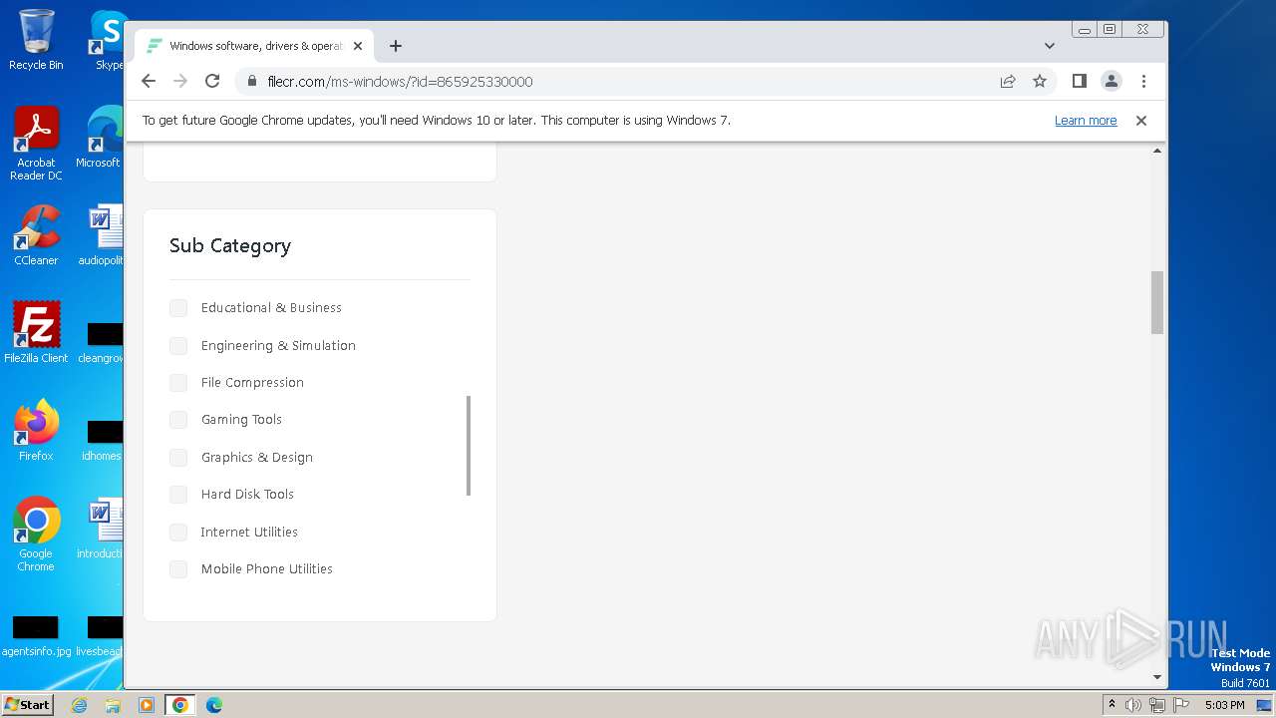This screenshot has height=718, width=1276.
Task: Open the Recycle Bin desktop icon
Action: click(x=36, y=41)
